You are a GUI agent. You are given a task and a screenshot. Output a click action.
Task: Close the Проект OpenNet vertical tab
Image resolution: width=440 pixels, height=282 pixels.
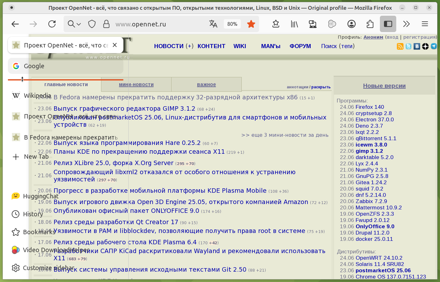(x=115, y=45)
